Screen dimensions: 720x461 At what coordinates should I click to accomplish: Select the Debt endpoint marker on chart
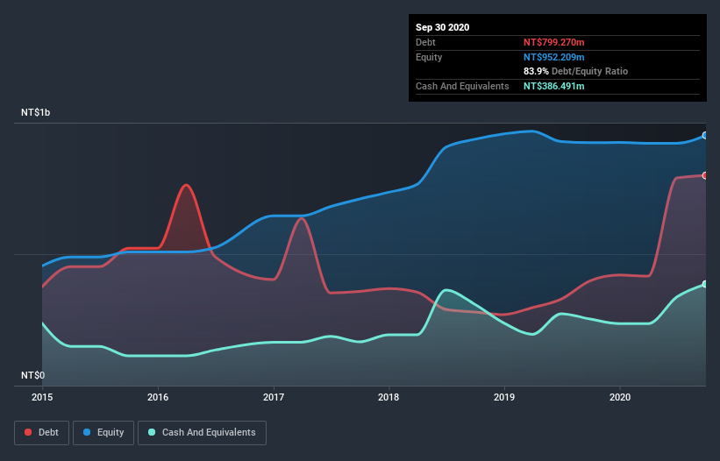pyautogui.click(x=705, y=175)
